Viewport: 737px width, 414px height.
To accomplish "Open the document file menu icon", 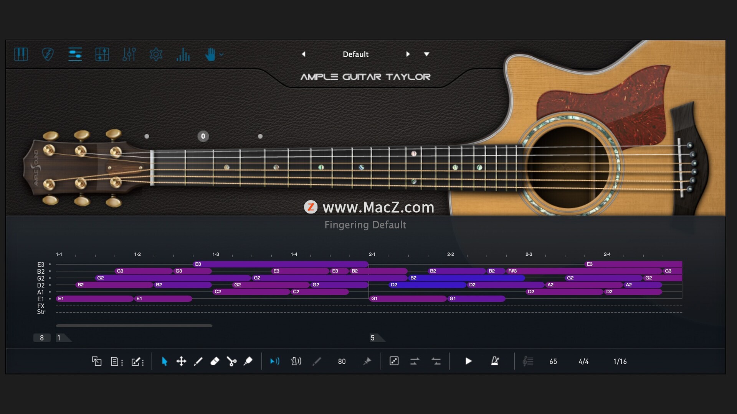I will pyautogui.click(x=117, y=361).
